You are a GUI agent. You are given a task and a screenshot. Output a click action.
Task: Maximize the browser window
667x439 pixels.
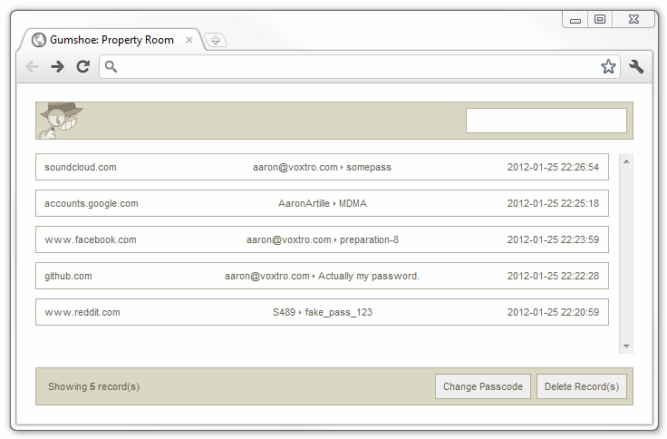point(600,20)
